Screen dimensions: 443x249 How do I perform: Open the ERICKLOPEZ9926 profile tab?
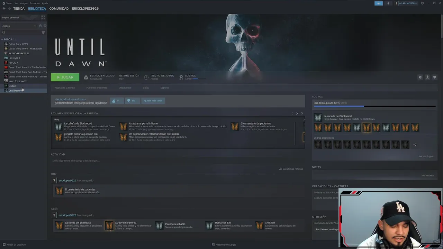point(85,8)
